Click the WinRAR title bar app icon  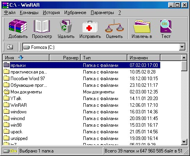5,5
